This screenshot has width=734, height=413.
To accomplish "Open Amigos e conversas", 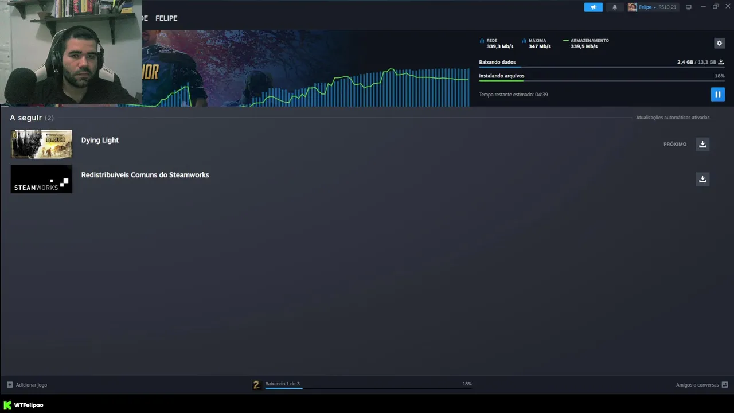I will [697, 385].
